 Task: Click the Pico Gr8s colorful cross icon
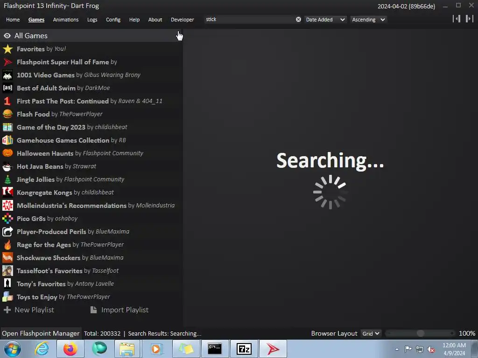coord(7,219)
